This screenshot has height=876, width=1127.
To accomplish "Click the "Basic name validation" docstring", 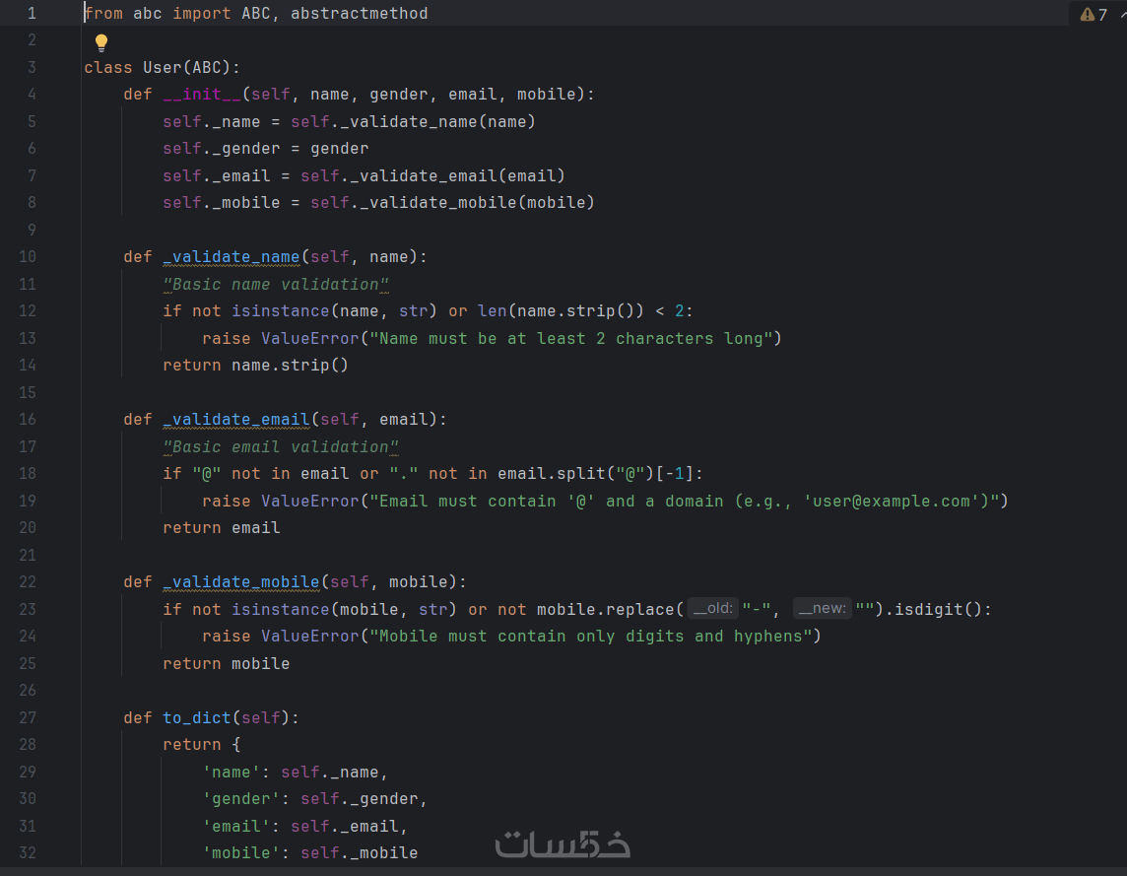I will point(276,284).
